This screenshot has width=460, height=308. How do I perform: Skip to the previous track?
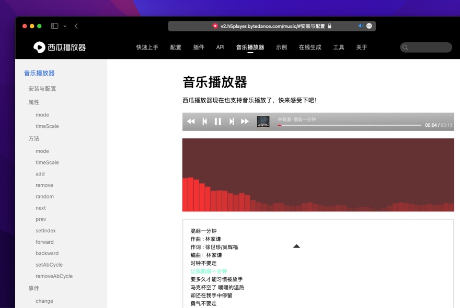click(x=204, y=122)
